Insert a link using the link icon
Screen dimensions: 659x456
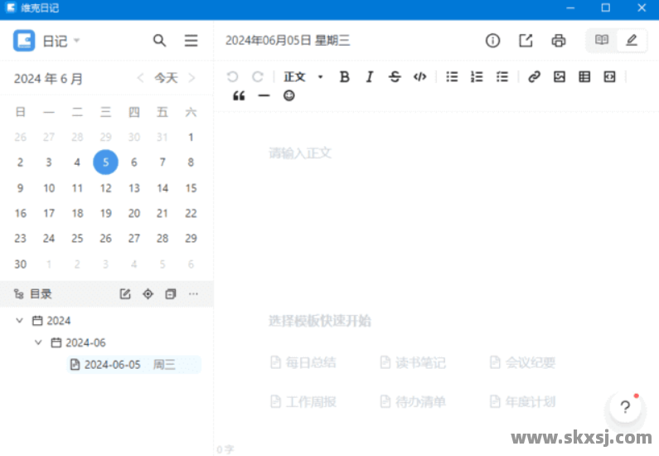click(534, 76)
